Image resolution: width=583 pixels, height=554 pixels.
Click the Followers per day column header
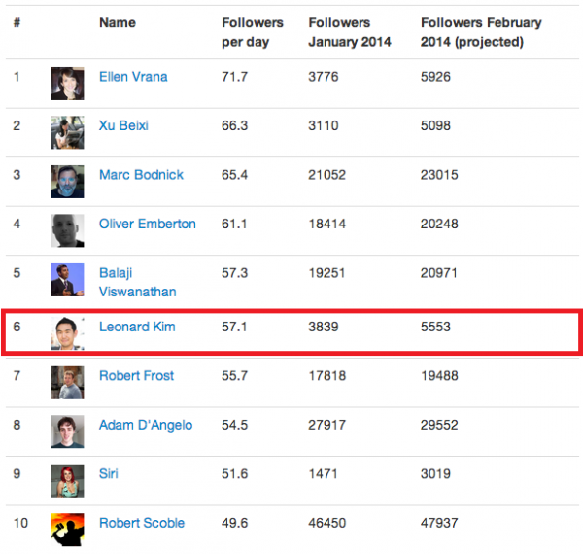point(253,32)
